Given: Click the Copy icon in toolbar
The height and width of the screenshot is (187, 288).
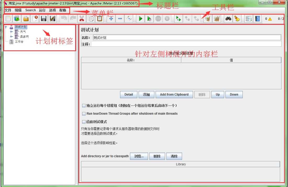Looking at the screenshot, I should point(91,19).
